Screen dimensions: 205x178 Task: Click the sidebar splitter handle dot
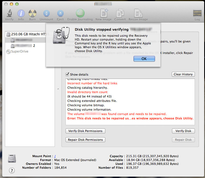(x=58, y=89)
